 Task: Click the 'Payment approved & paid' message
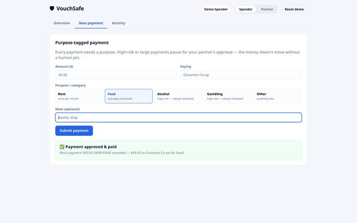(91, 147)
